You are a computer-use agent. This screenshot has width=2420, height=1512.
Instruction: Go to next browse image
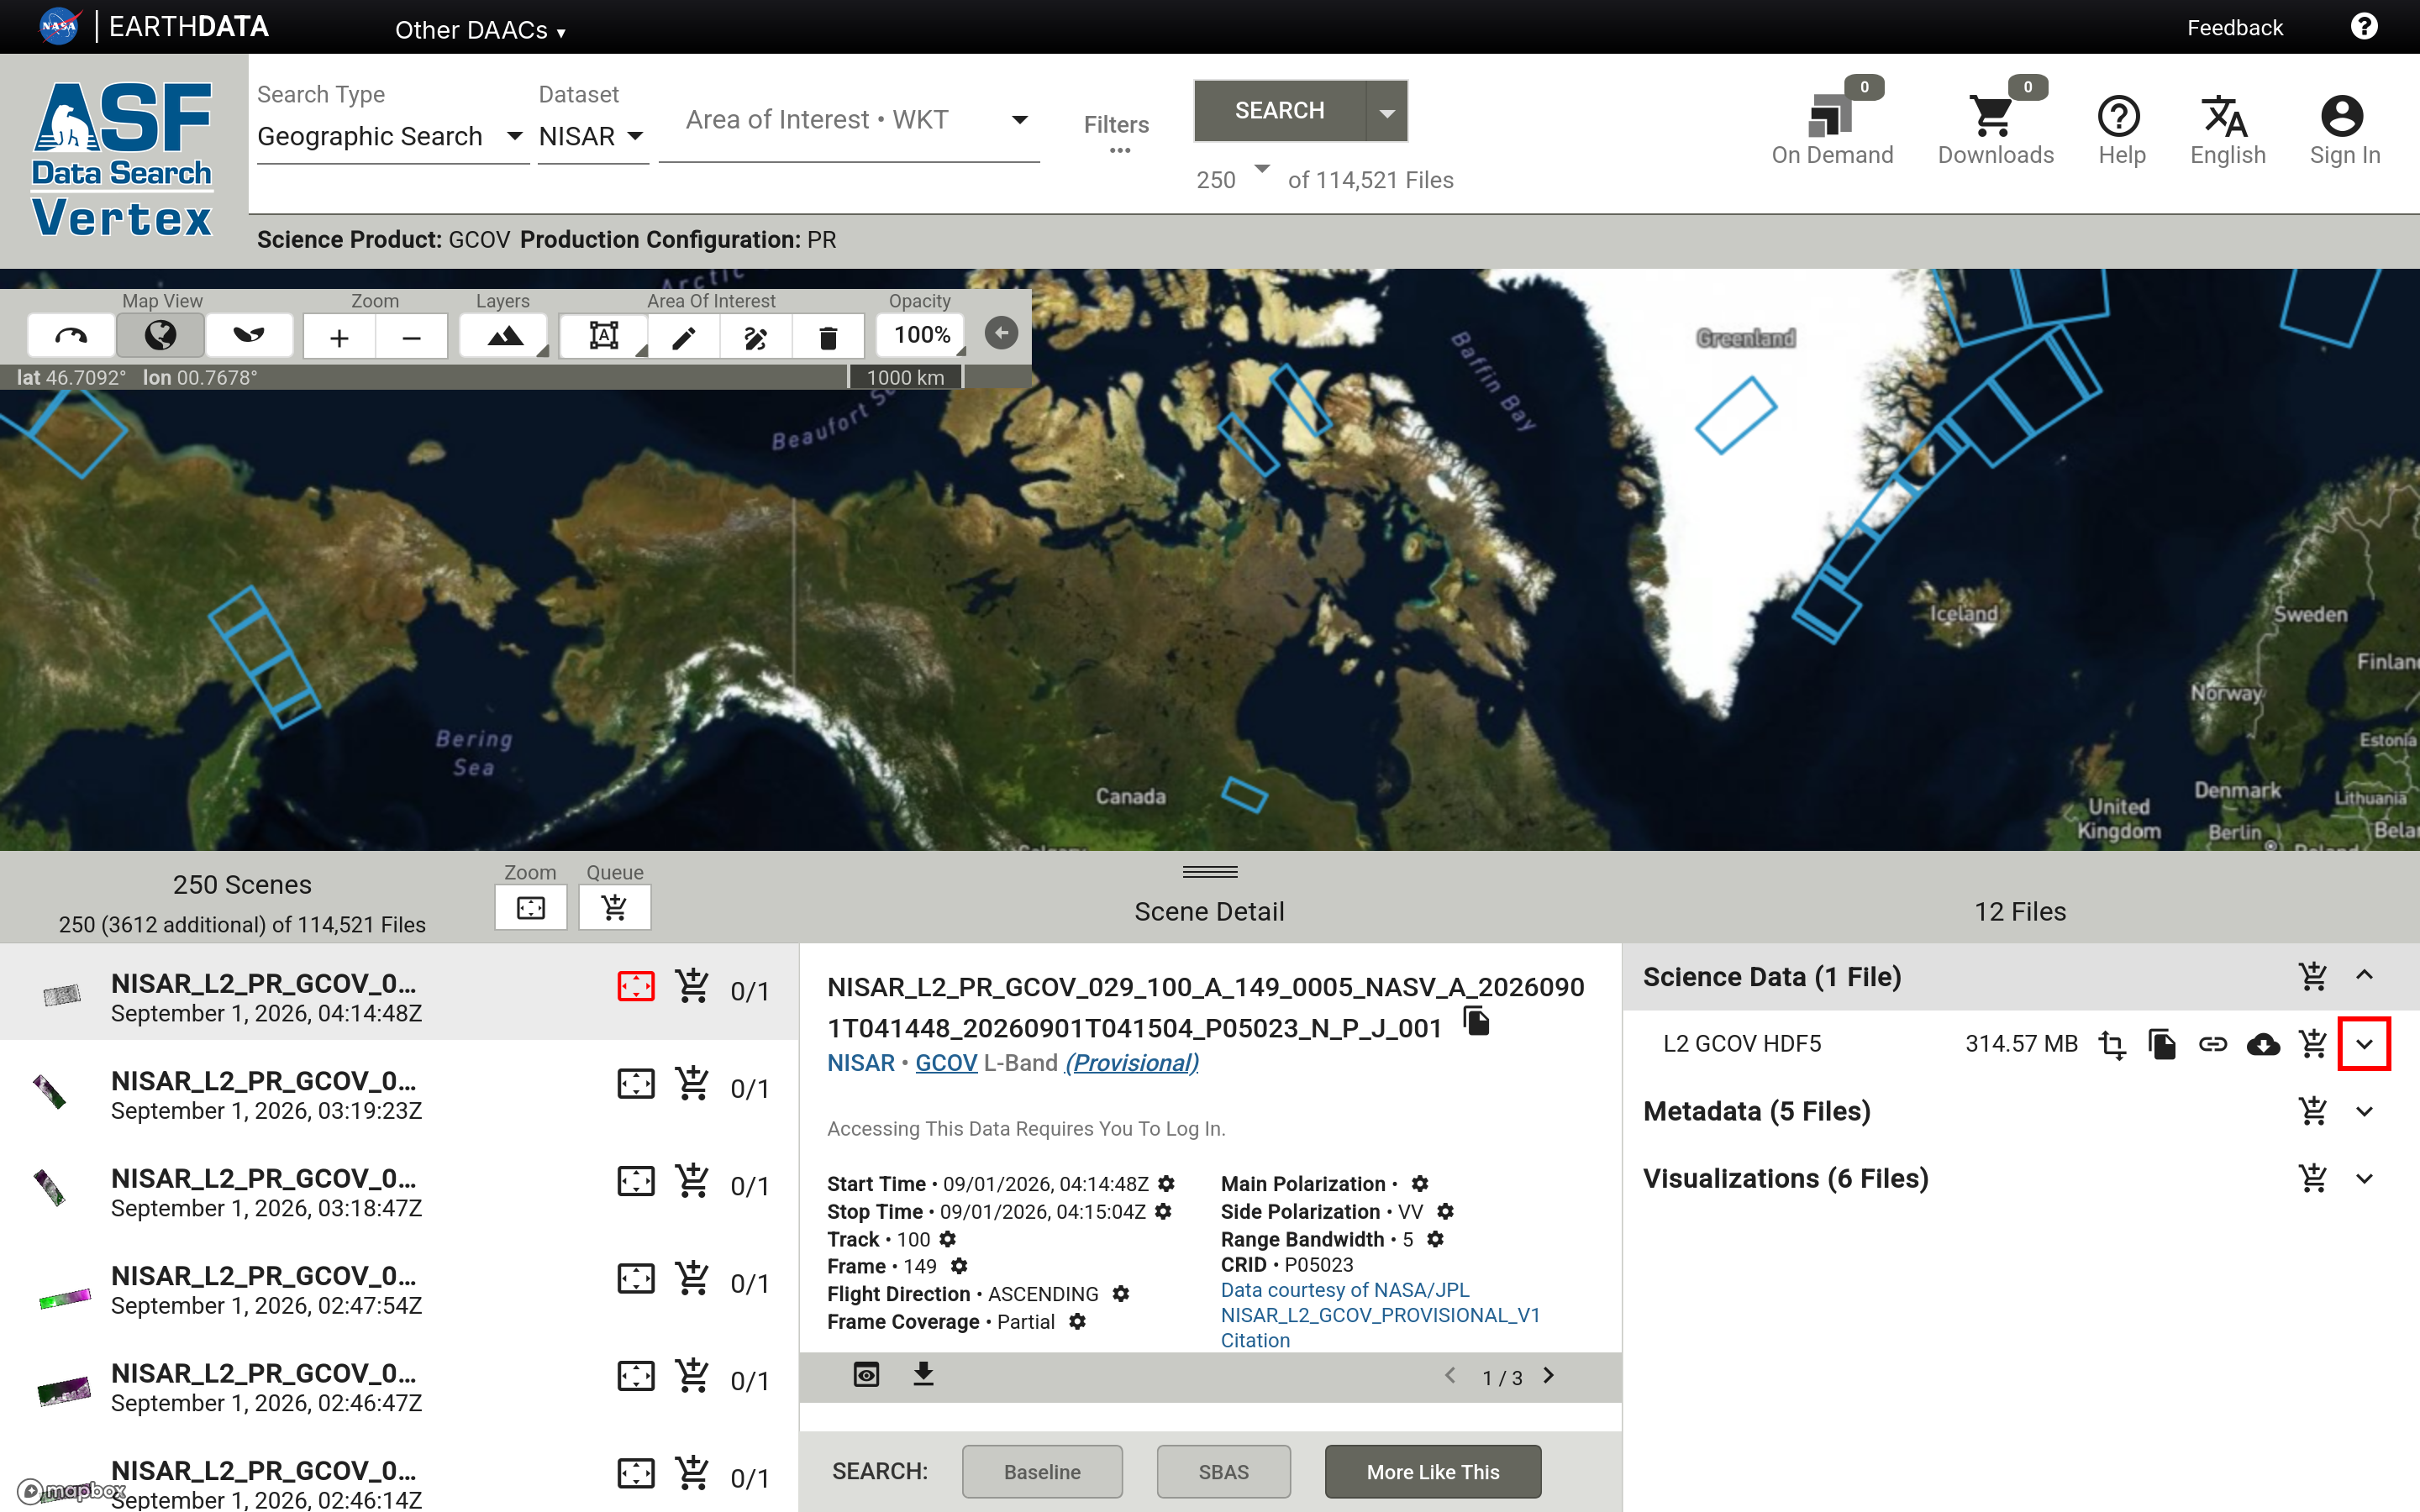(1549, 1375)
